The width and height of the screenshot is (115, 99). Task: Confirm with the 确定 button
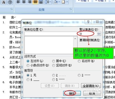pos(72,93)
